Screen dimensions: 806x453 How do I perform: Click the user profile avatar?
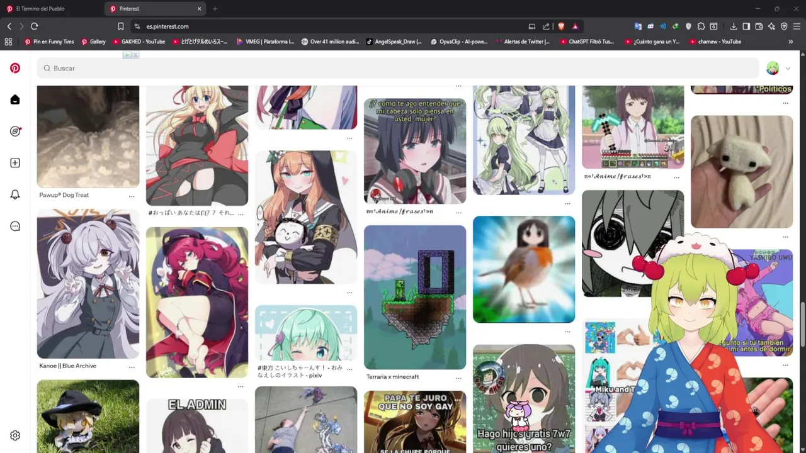pos(773,68)
